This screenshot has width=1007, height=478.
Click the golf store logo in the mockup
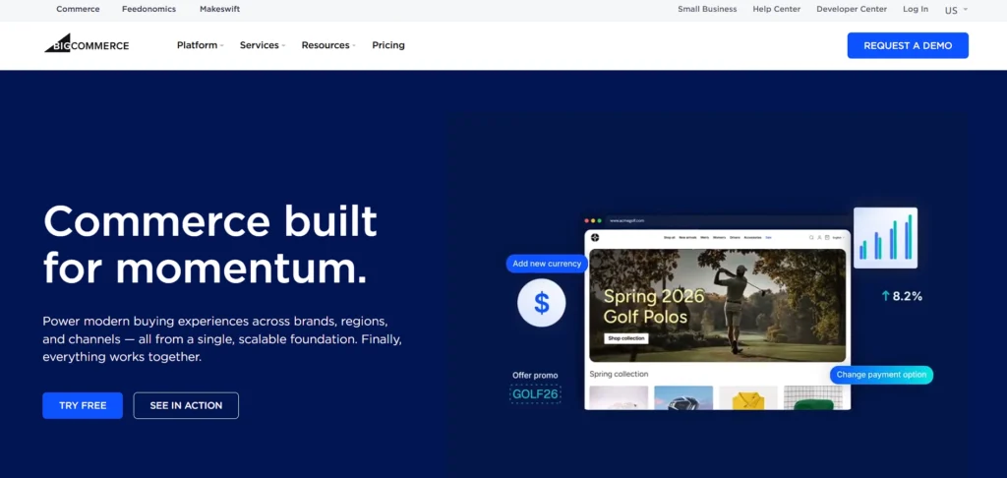[x=595, y=237]
